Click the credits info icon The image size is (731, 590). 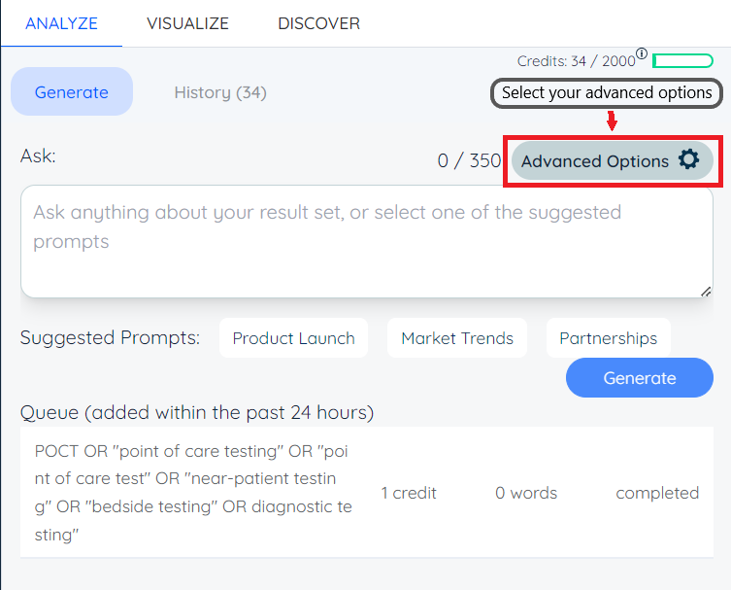tap(642, 54)
